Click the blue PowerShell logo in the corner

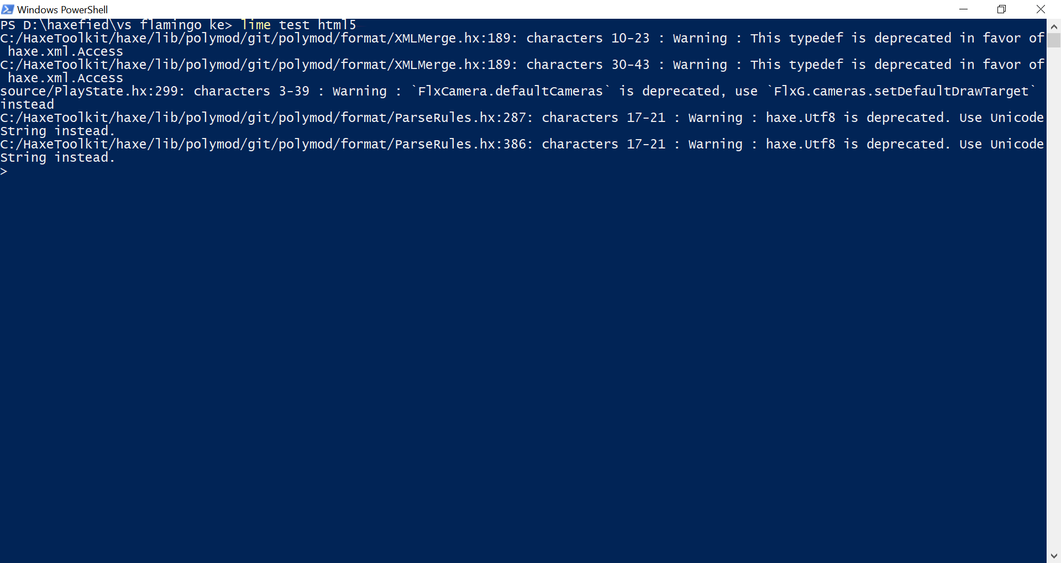pyautogui.click(x=8, y=9)
